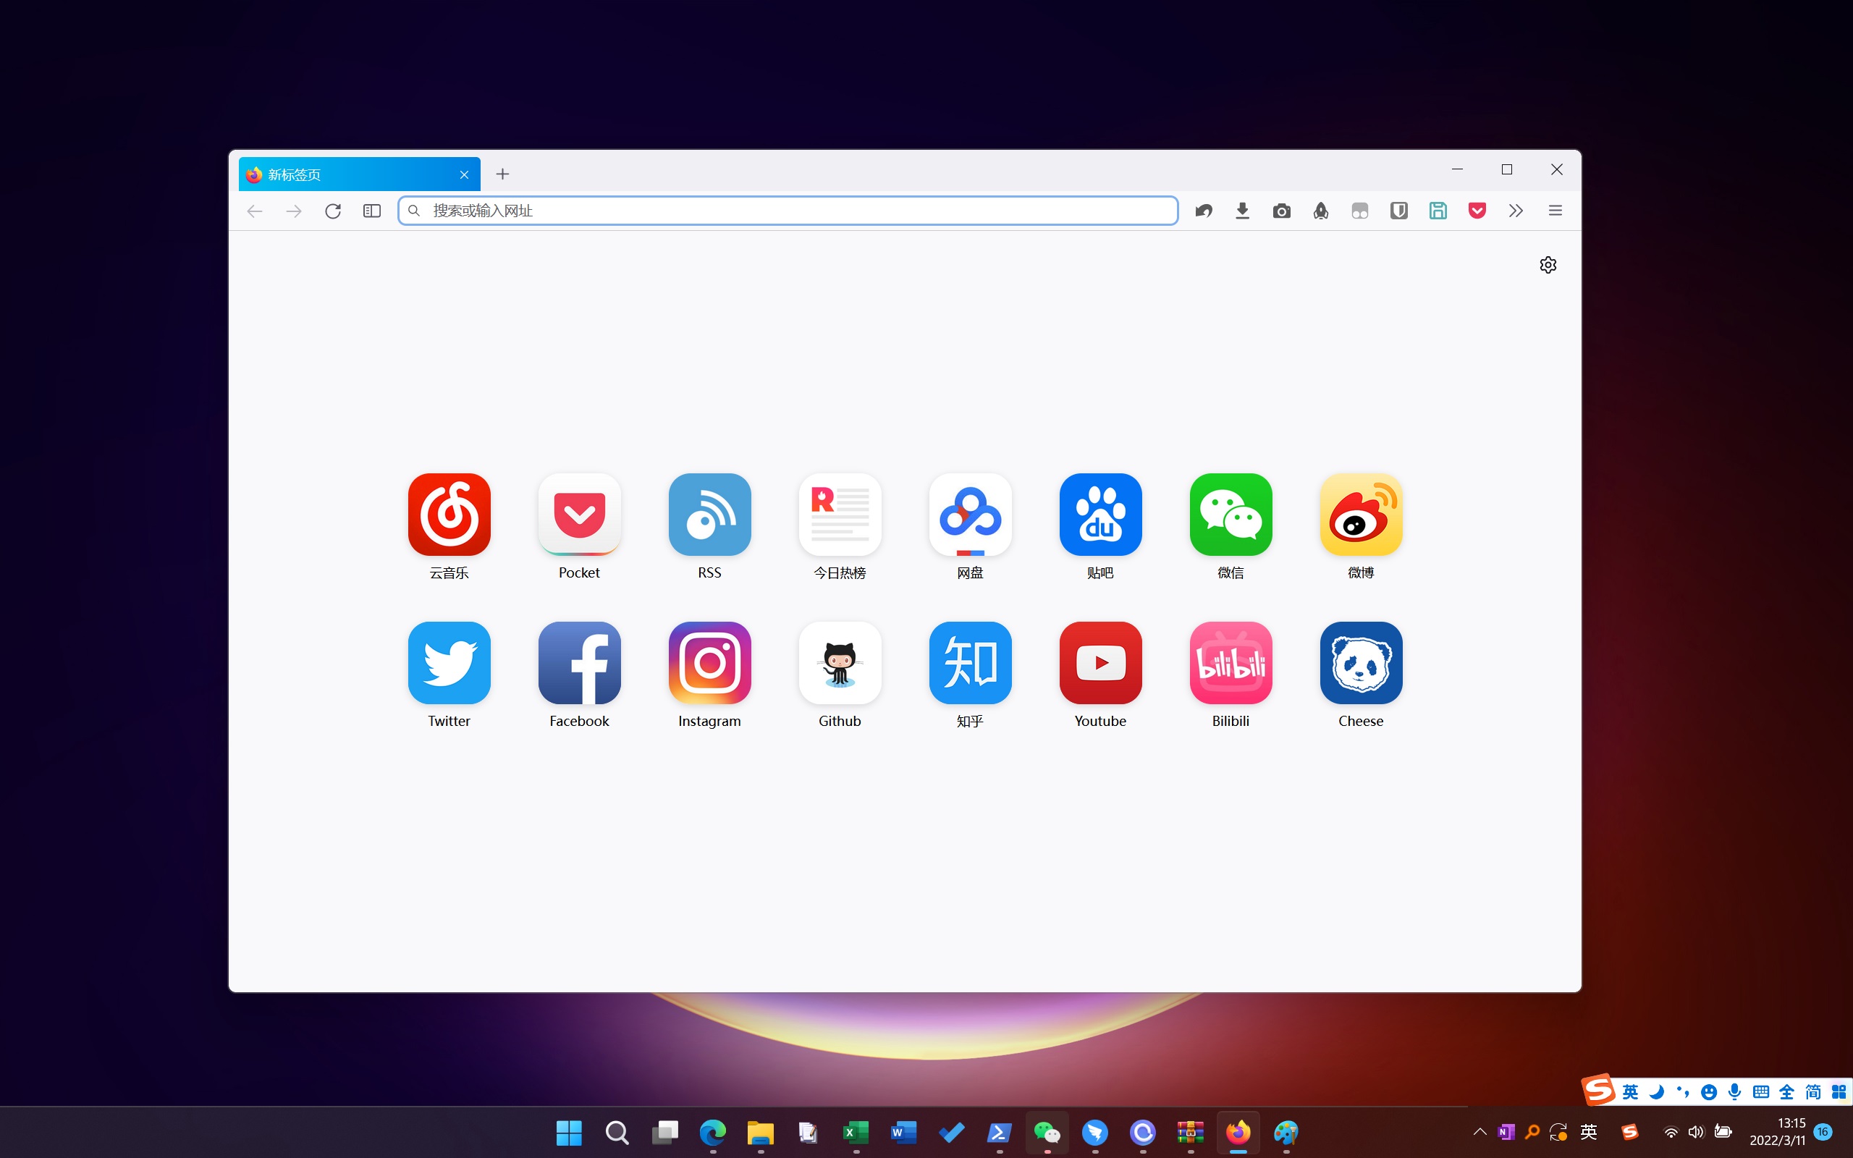Select the 新标签页 tab
The height and width of the screenshot is (1158, 1853).
[x=359, y=174]
